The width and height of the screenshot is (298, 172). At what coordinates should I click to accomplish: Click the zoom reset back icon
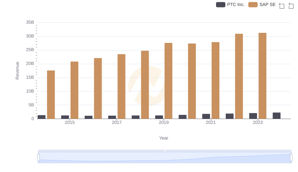(x=291, y=6)
